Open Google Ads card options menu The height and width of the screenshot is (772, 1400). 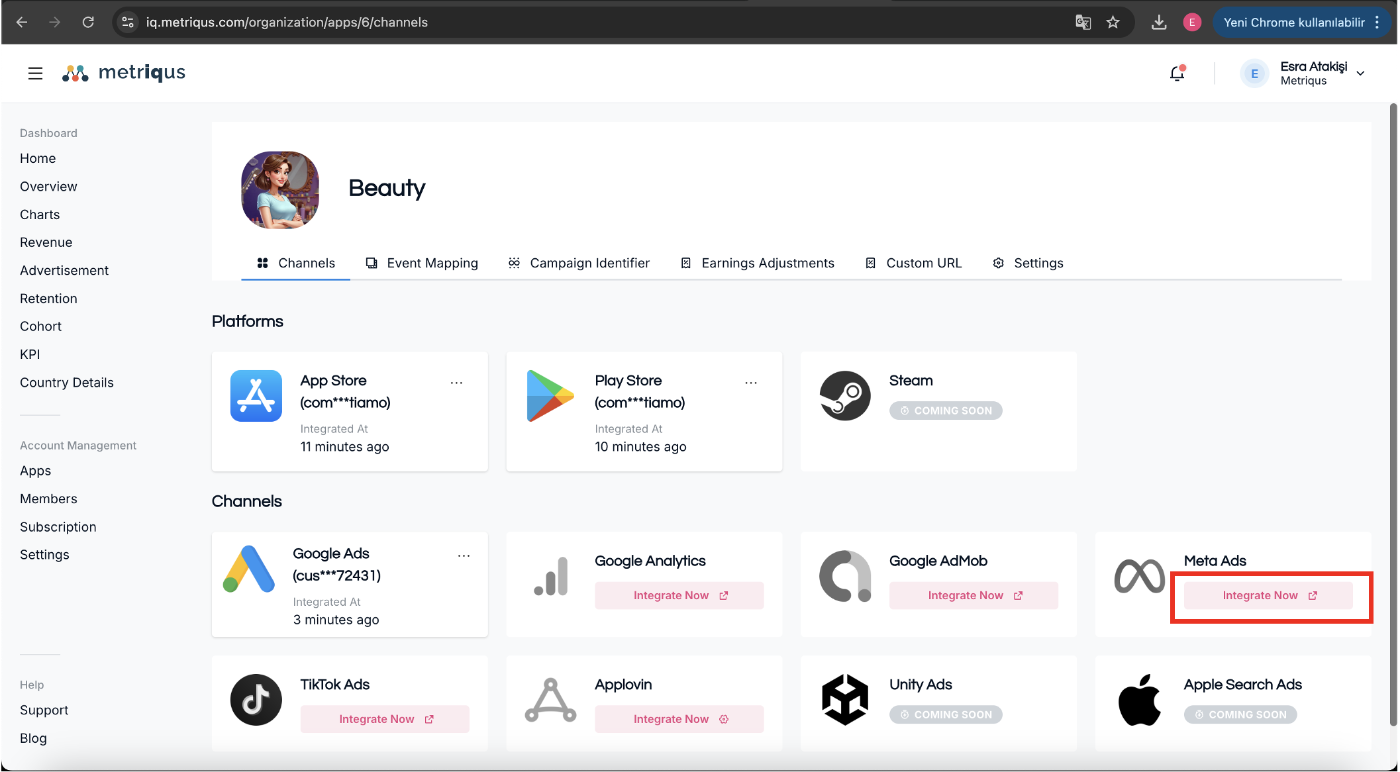pos(464,555)
